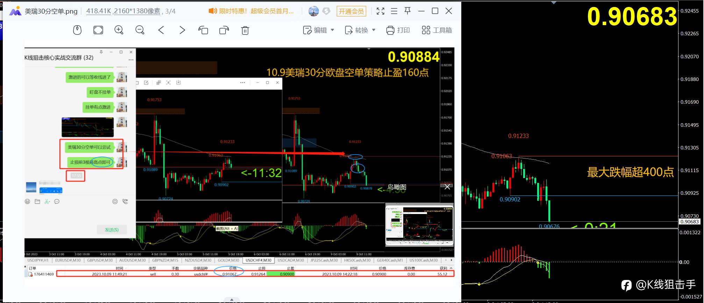This screenshot has width=704, height=303.
Task: Select the red 0.91233 label on background chart
Action: (x=518, y=136)
